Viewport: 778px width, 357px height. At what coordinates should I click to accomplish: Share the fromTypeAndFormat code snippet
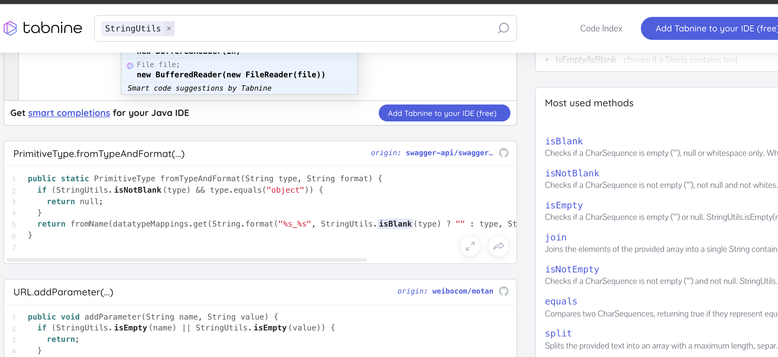(498, 246)
